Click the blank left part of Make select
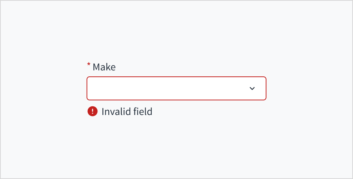 (x=112, y=88)
